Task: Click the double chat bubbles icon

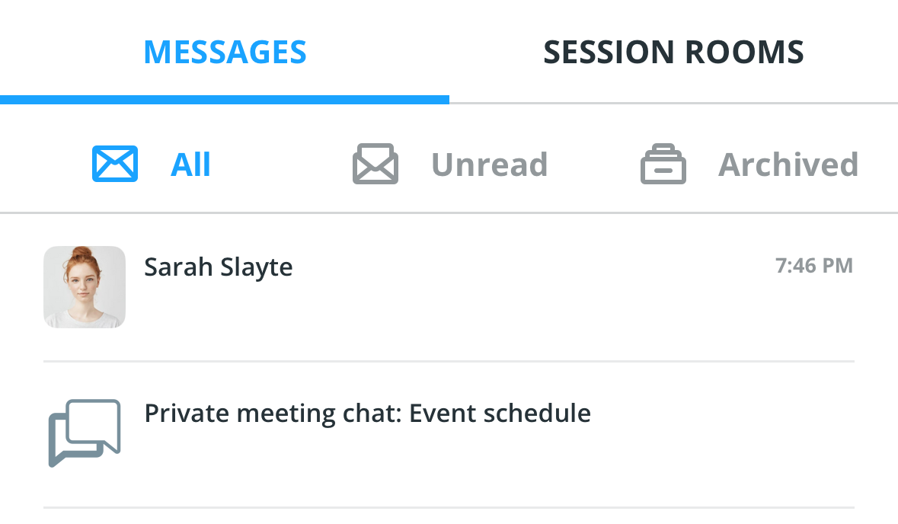Action: (85, 433)
